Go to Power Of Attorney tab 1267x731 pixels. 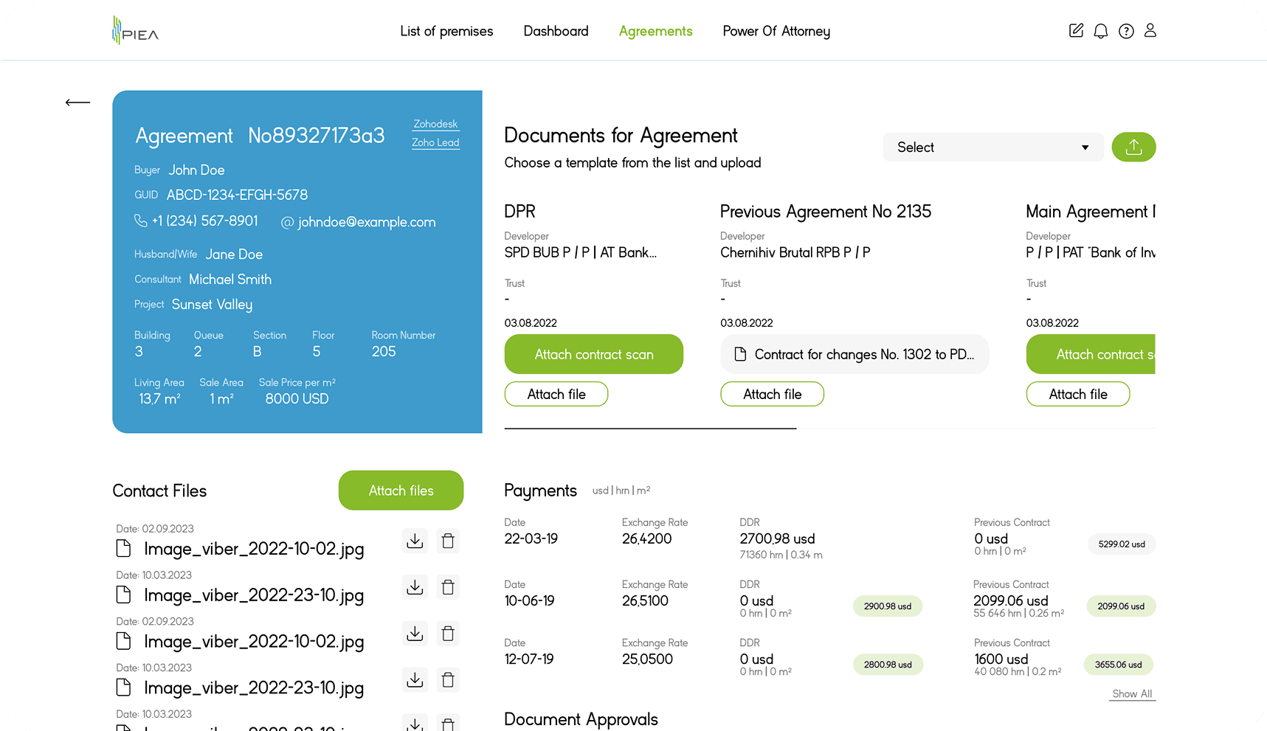(776, 31)
